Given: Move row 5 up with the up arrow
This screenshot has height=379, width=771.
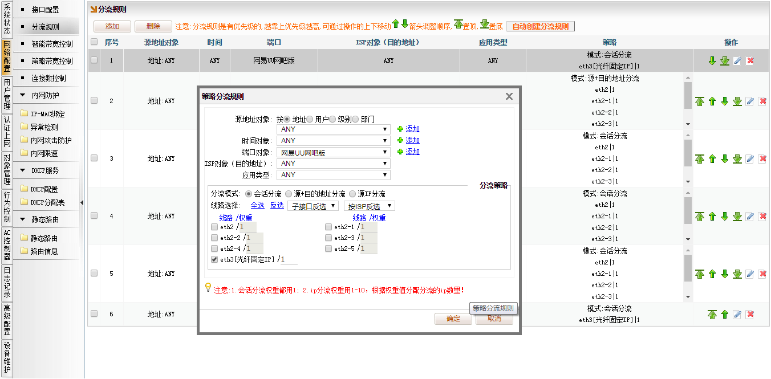Looking at the screenshot, I should coord(712,274).
